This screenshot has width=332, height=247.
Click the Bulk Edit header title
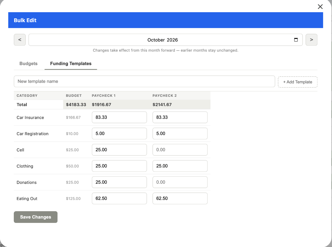25,20
